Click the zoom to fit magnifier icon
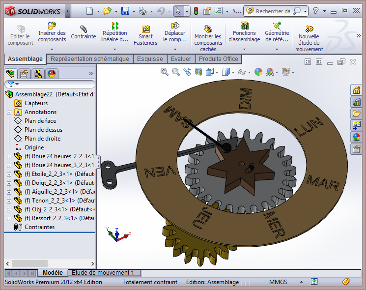366x290 pixels. (165, 72)
